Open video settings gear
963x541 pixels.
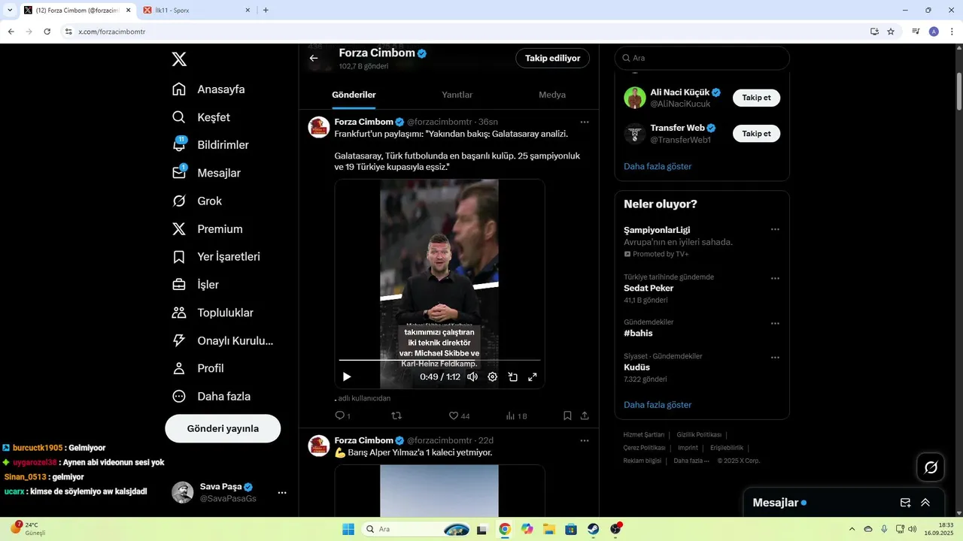493,377
